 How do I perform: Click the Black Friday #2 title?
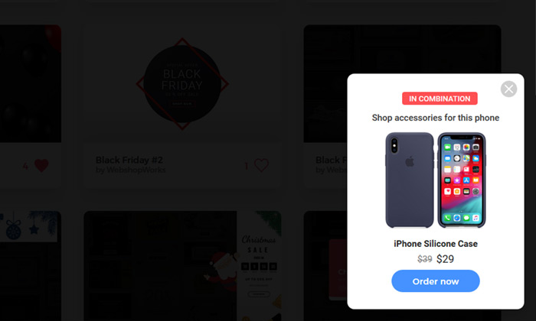coord(129,160)
